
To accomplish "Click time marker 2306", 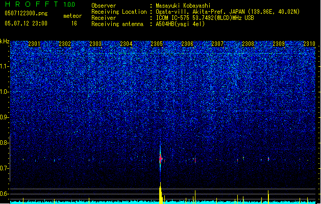I will coord(187,44).
